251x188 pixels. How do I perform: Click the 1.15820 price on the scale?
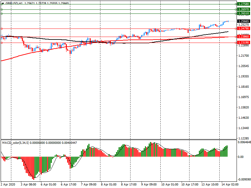tap(243, 107)
